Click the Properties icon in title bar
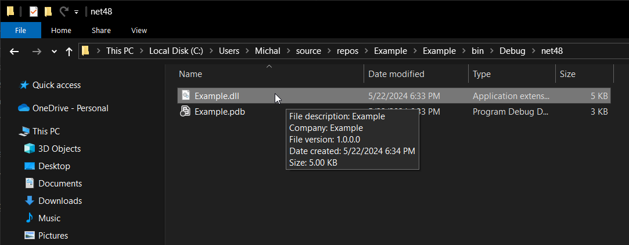 tap(34, 11)
